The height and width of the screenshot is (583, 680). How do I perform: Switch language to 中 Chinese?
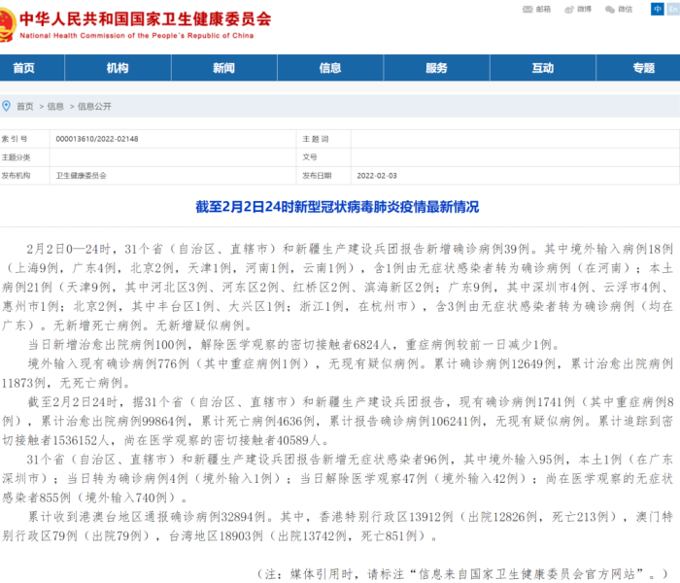pos(658,9)
